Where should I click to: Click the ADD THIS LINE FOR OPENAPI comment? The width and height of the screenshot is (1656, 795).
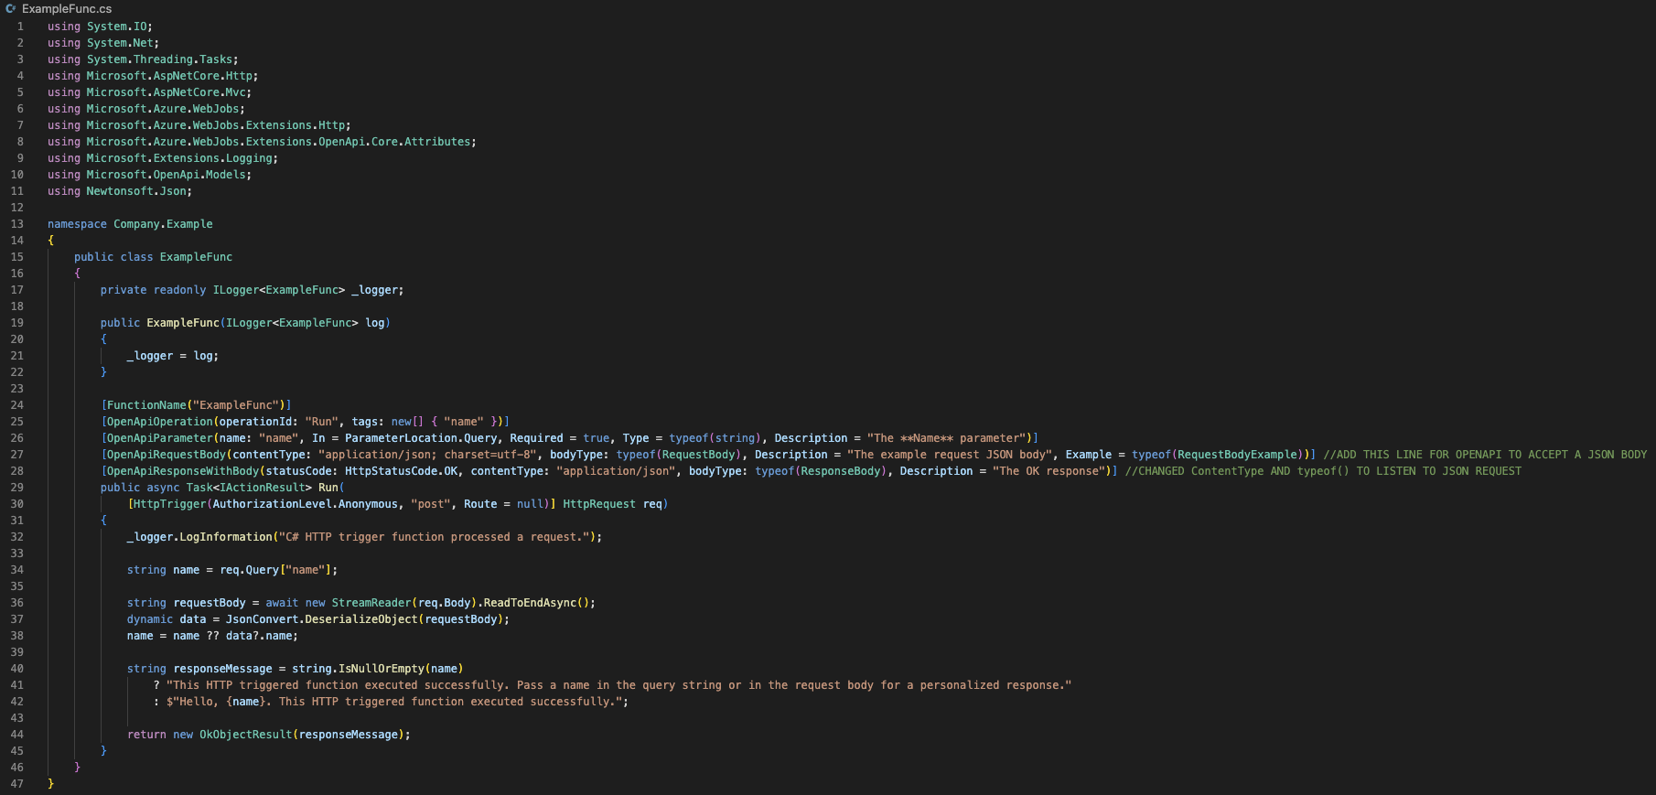coord(1484,455)
